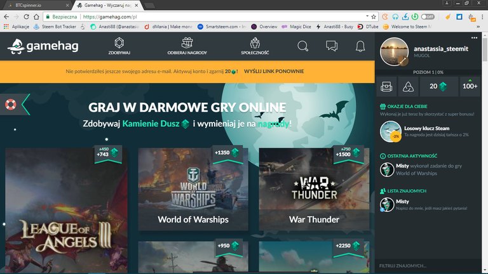Open the Społeczność community menu

click(255, 46)
